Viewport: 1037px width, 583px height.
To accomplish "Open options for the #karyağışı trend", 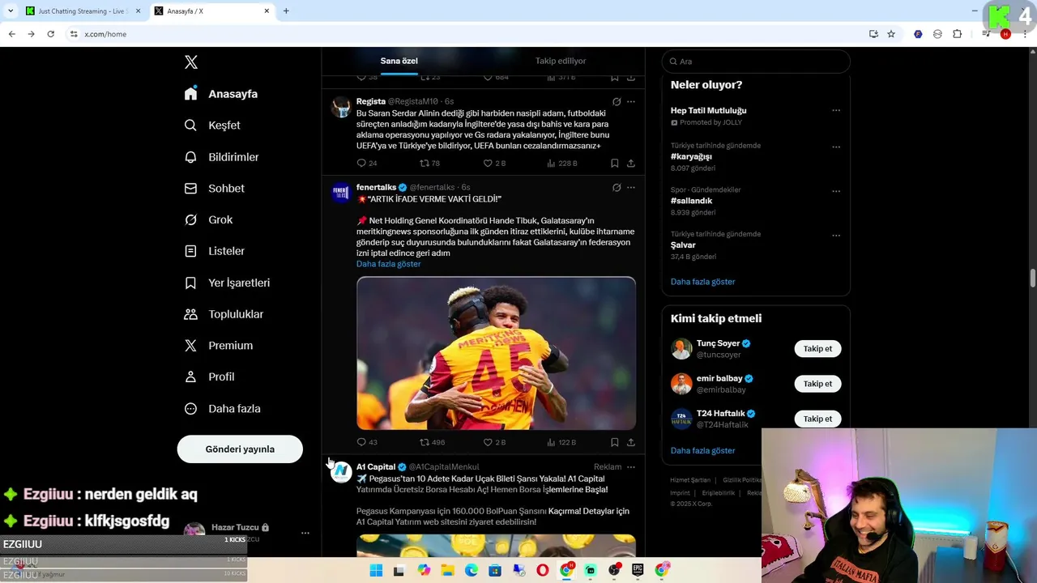I will pos(836,147).
